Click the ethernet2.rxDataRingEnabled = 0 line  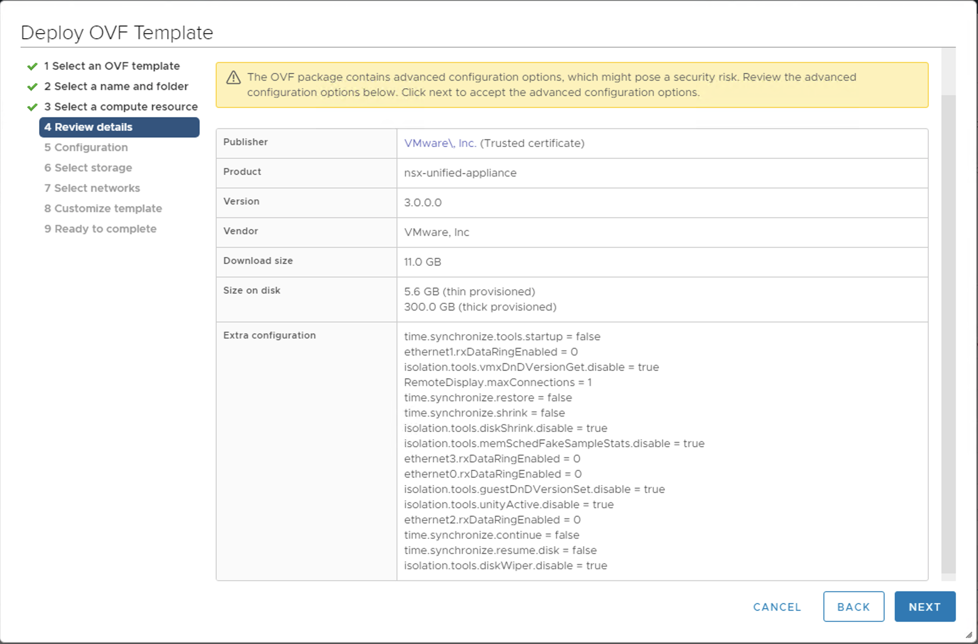point(492,520)
